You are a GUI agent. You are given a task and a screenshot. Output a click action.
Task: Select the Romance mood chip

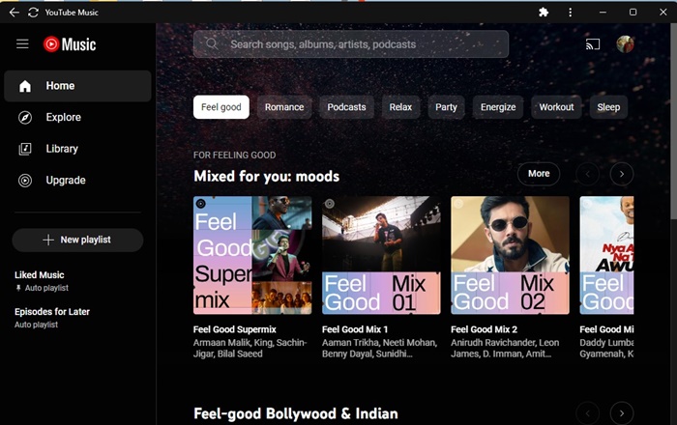tap(284, 107)
